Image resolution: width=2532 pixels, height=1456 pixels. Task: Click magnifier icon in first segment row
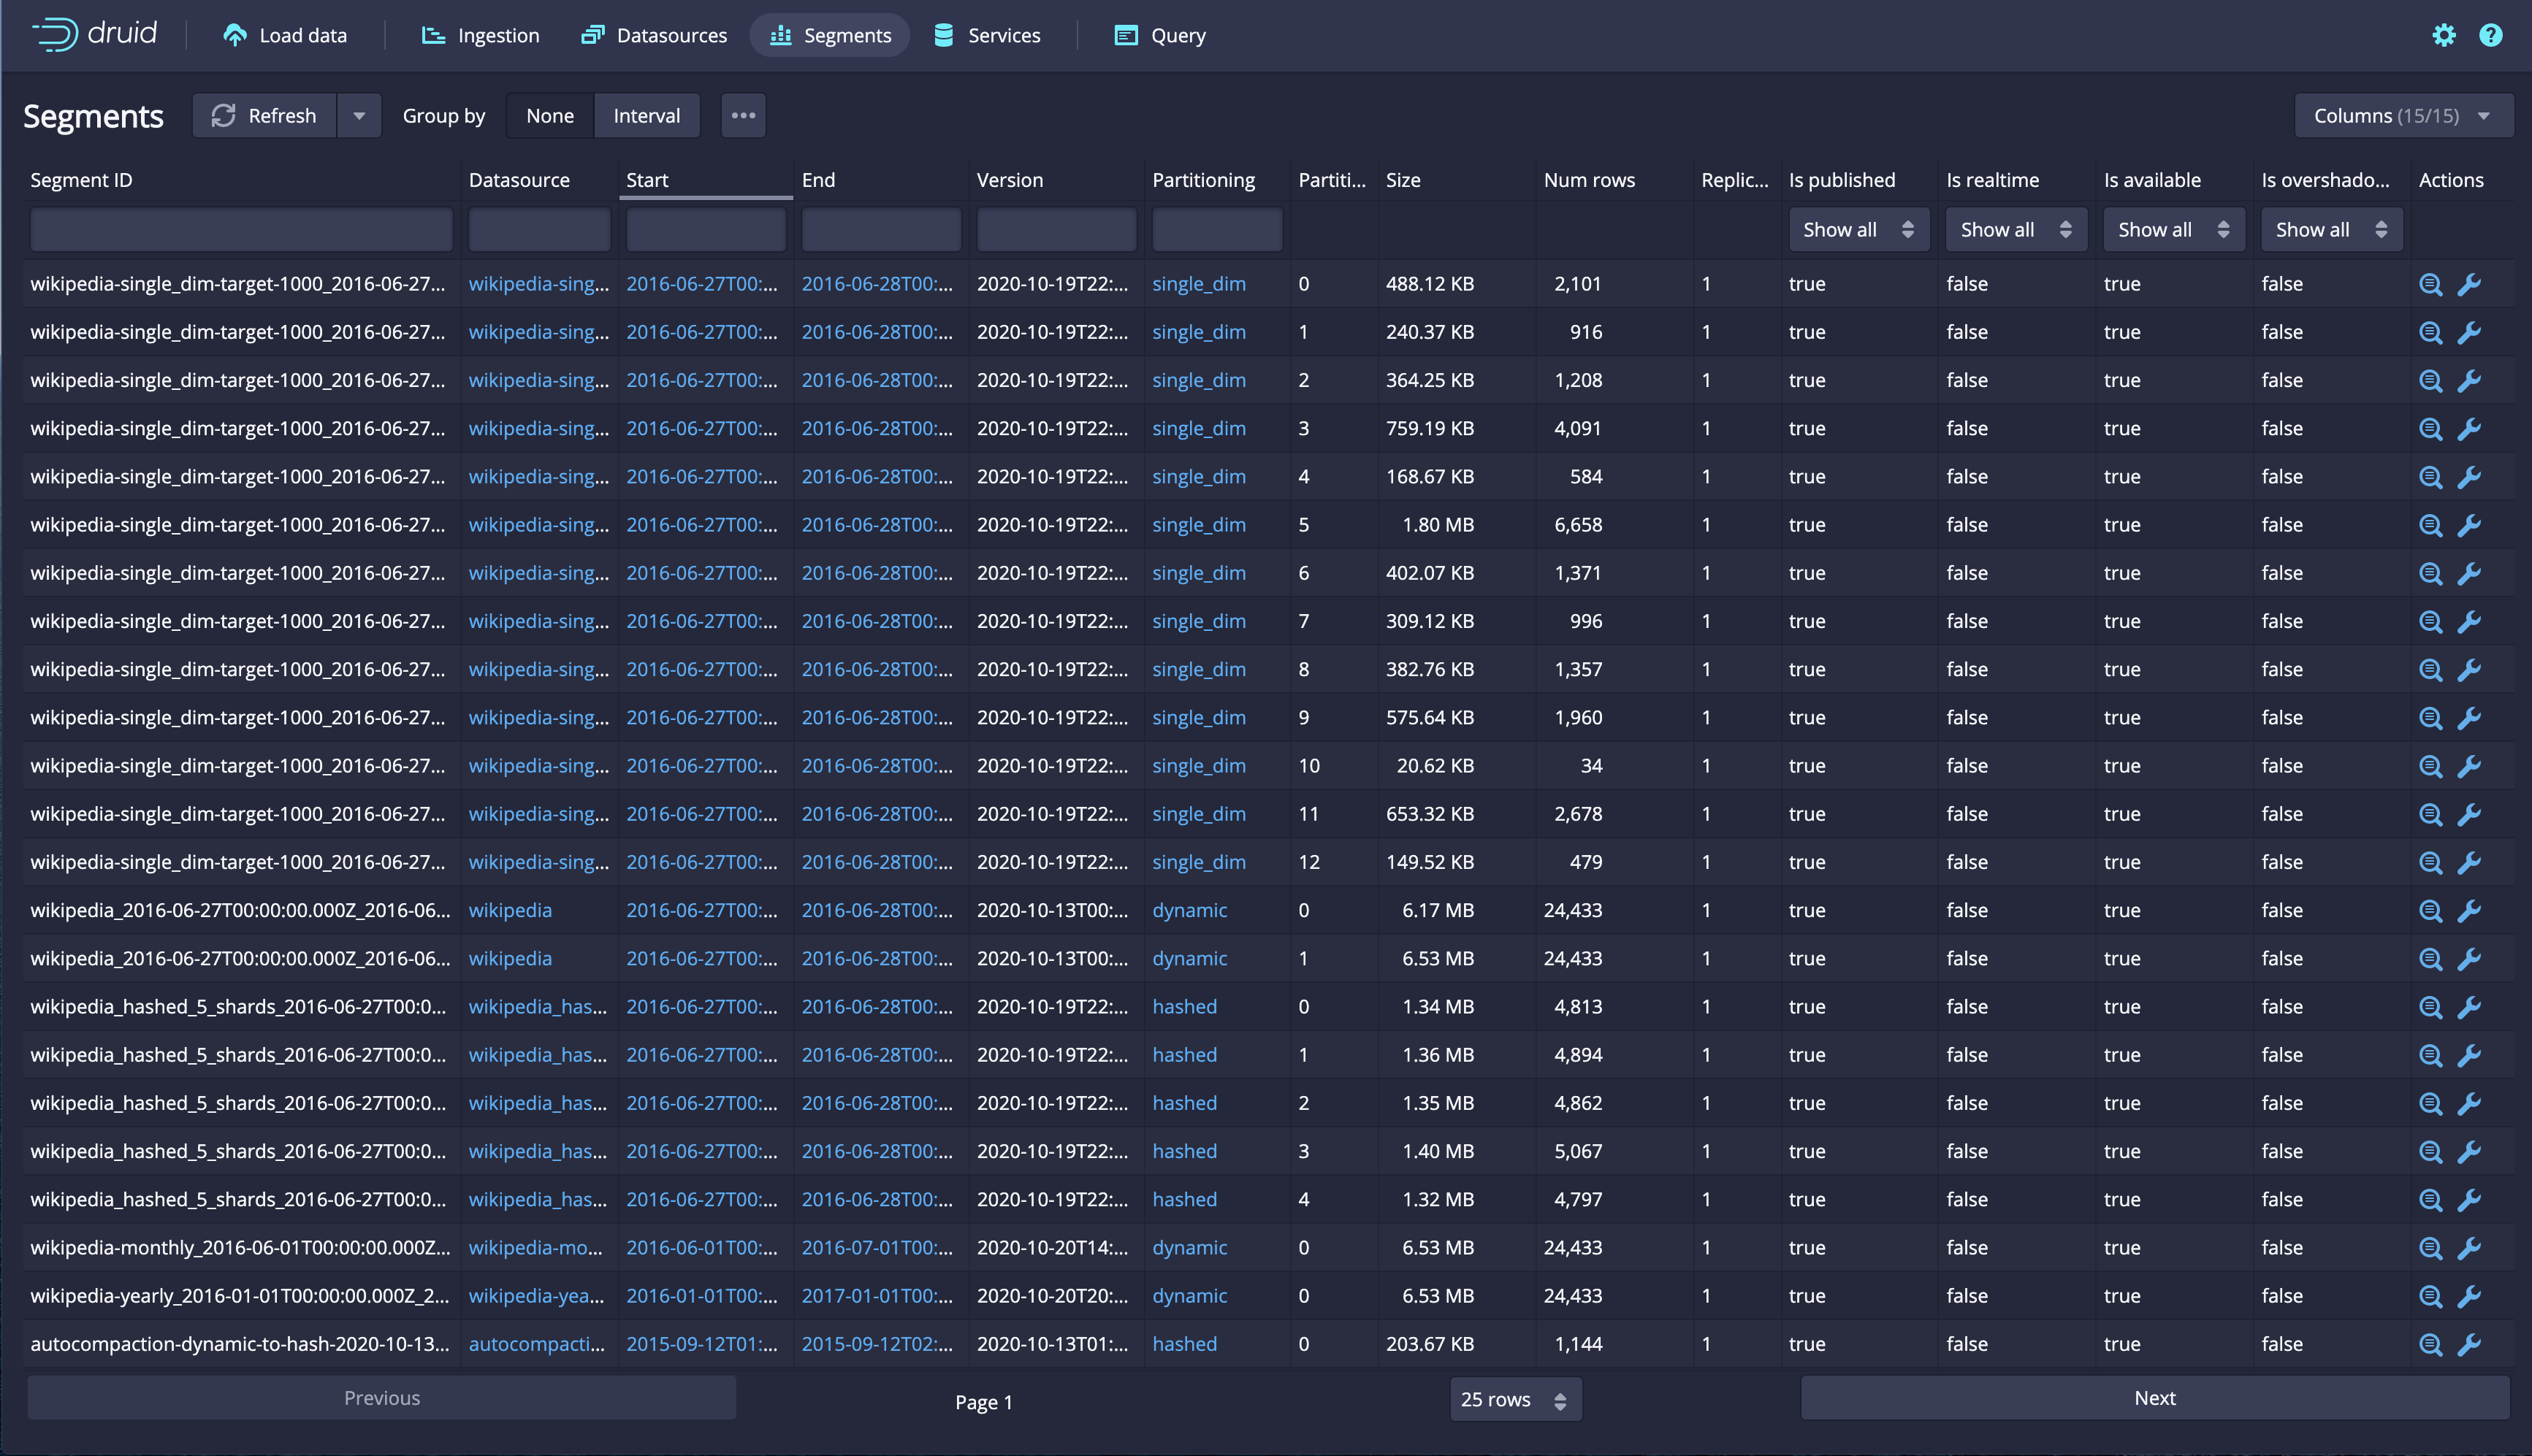point(2430,285)
